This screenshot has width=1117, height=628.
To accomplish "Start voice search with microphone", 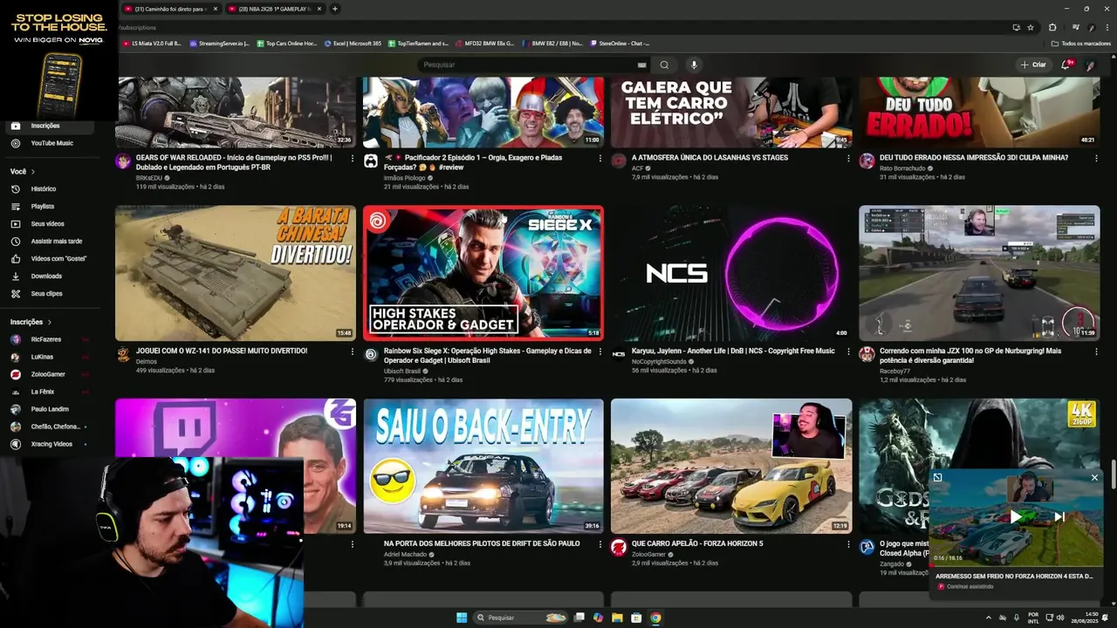I will click(694, 65).
